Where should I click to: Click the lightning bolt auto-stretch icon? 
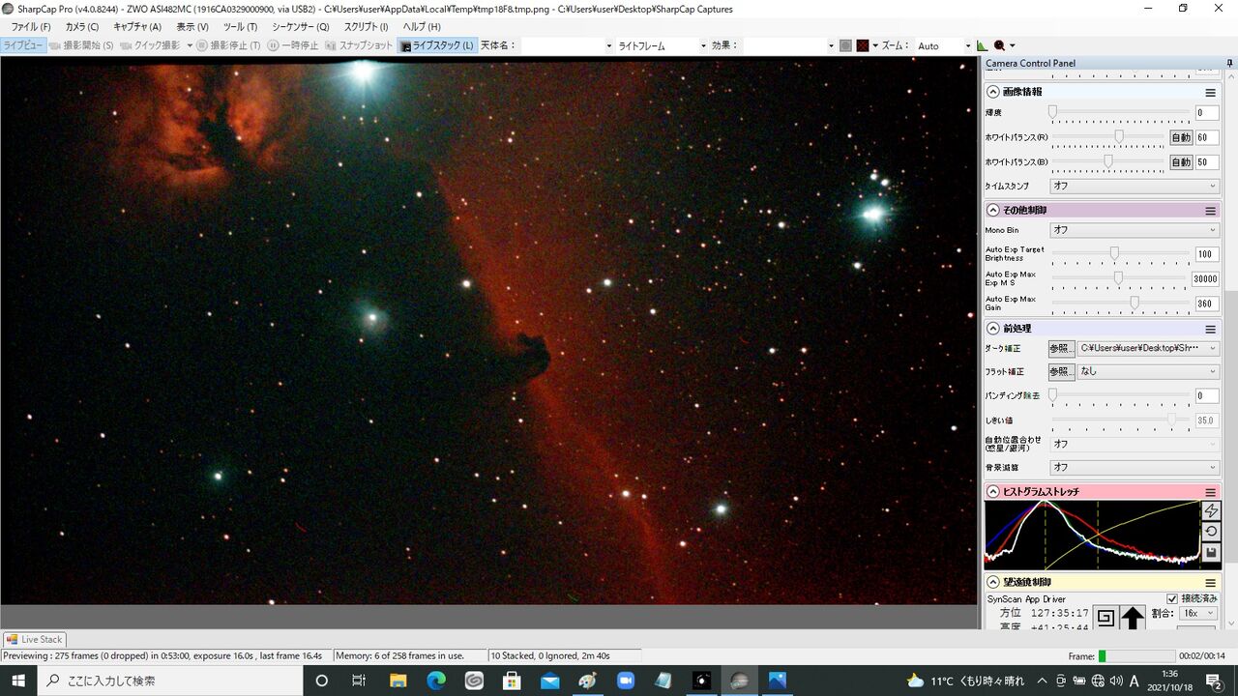[1211, 510]
